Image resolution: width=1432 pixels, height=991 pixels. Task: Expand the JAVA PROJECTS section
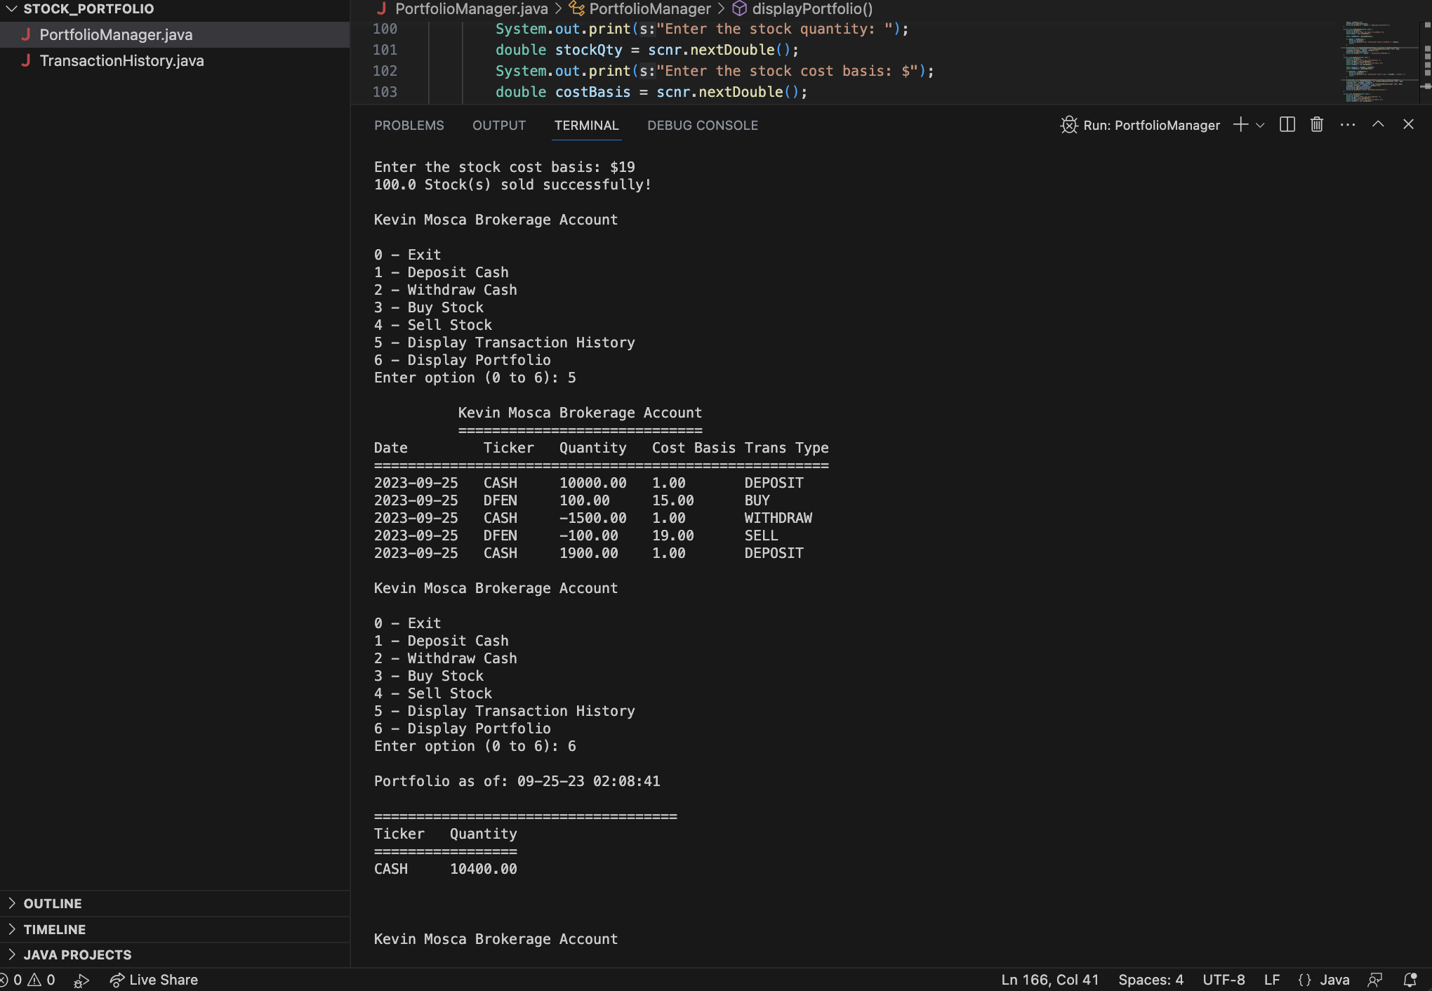(77, 955)
